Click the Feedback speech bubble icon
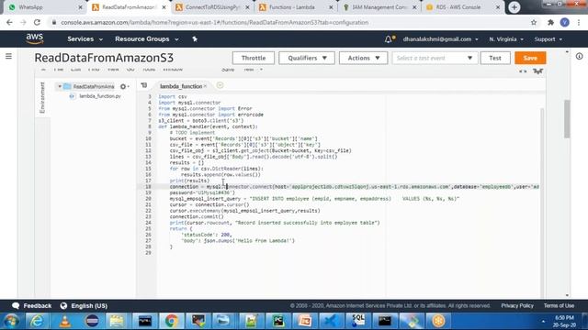The image size is (588, 330). point(16,305)
